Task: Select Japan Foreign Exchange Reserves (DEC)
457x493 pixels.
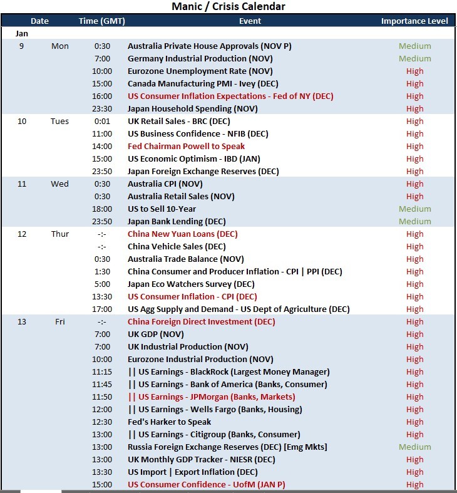Action: (203, 172)
